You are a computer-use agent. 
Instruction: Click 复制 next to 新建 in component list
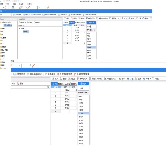coord(30,23)
